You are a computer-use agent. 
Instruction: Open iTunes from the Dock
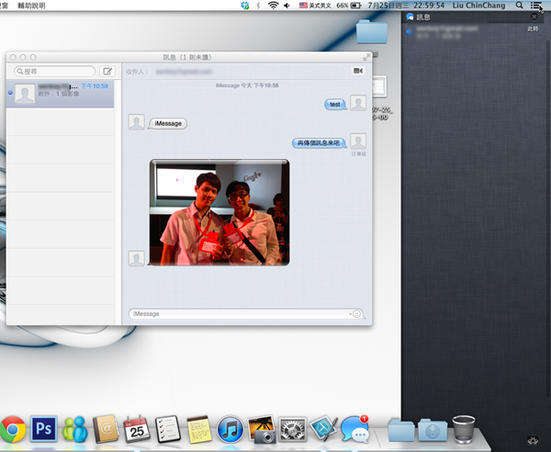pos(230,428)
